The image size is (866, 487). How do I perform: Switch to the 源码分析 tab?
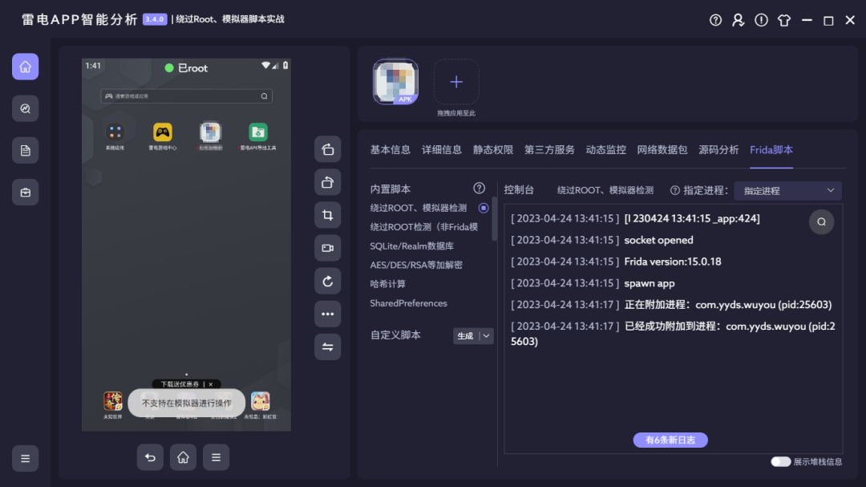tap(718, 150)
